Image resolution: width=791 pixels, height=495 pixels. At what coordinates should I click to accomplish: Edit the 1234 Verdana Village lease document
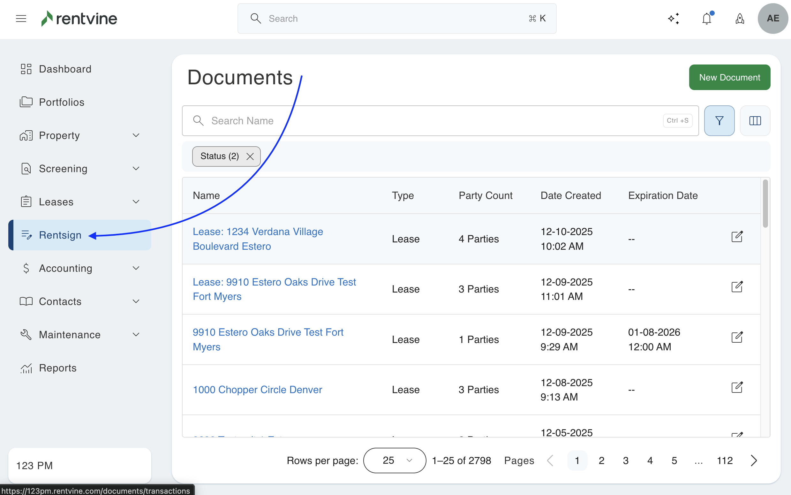[x=737, y=236]
